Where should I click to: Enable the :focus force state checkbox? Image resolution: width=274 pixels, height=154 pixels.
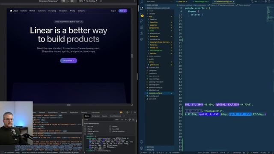click(x=85, y=129)
